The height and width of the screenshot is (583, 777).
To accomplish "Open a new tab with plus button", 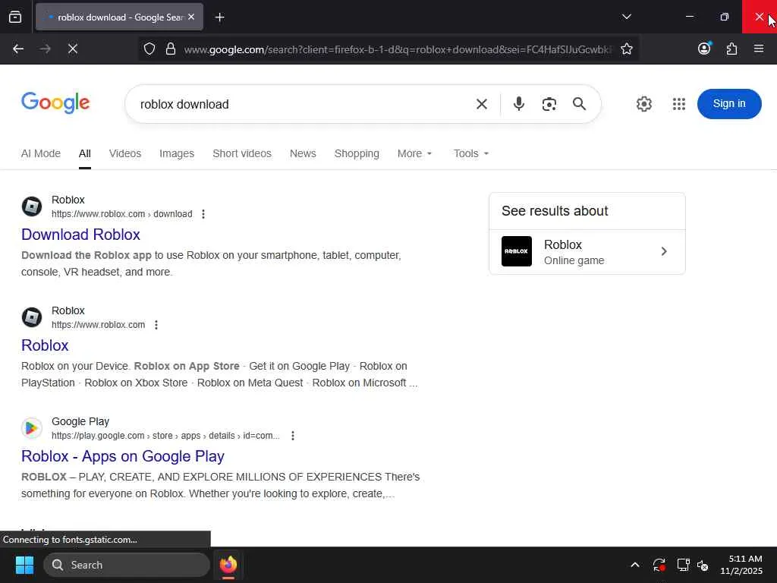I will [x=220, y=17].
